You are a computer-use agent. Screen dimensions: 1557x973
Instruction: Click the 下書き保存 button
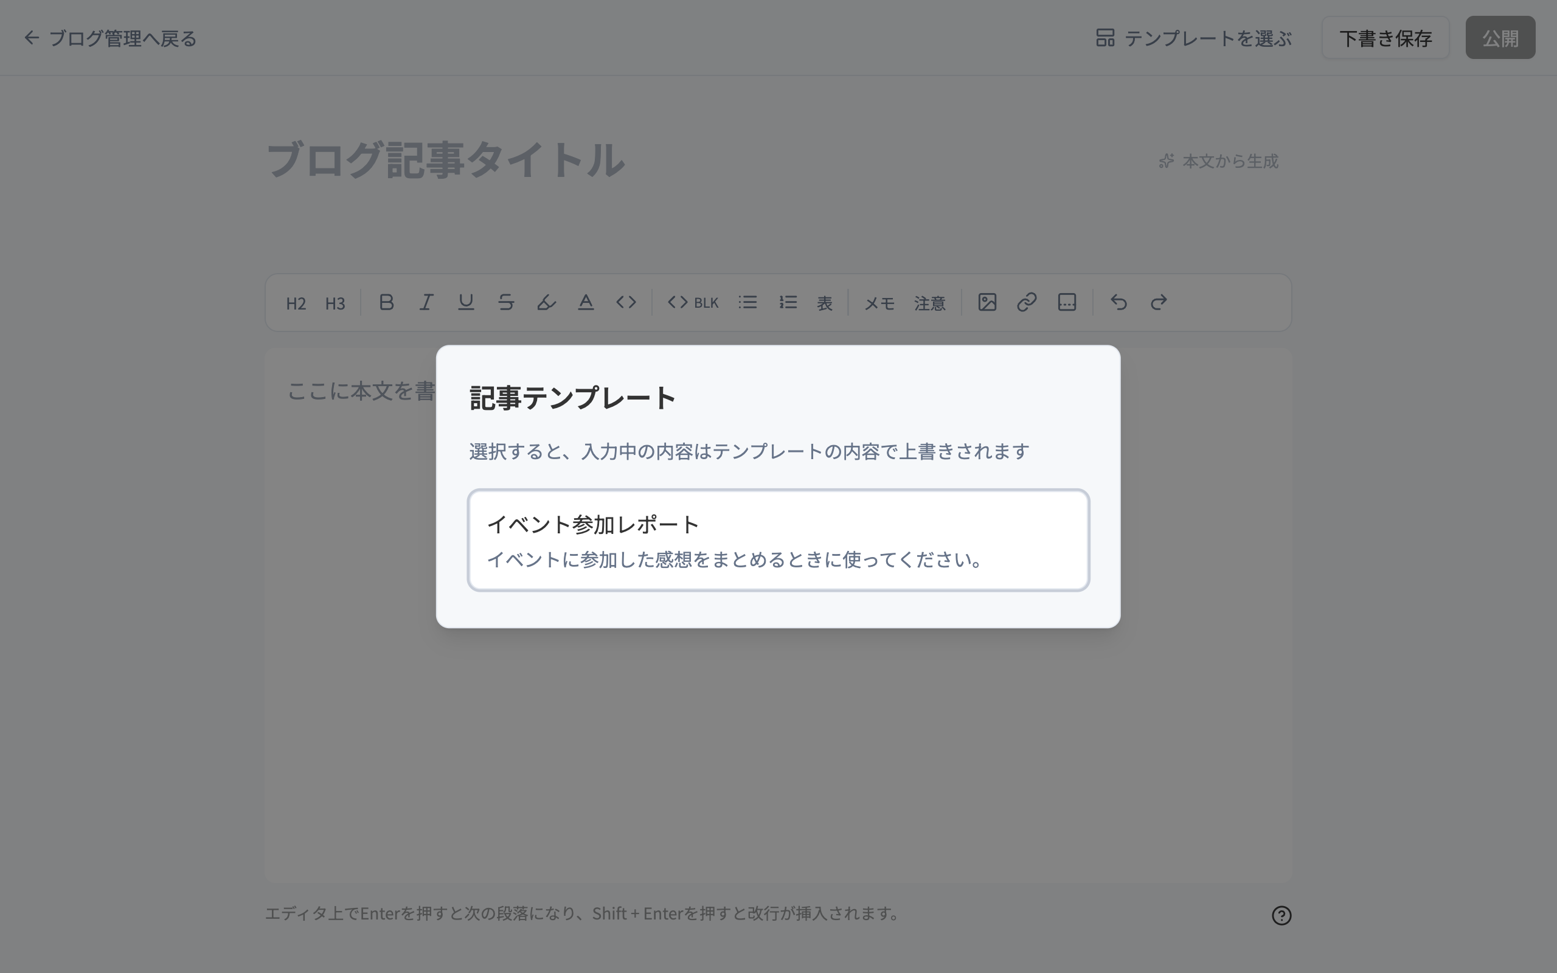click(1385, 38)
